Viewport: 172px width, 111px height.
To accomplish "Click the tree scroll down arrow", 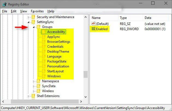I will point(85,97).
